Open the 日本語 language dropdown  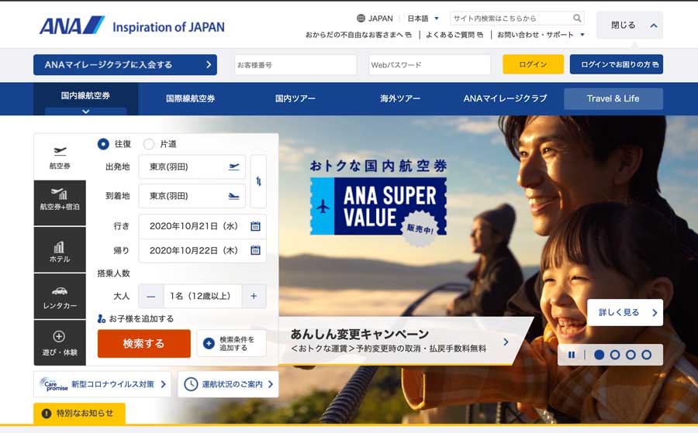coord(423,19)
